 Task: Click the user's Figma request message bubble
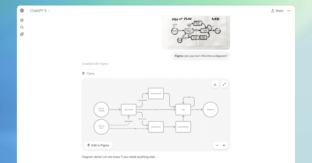[201, 56]
